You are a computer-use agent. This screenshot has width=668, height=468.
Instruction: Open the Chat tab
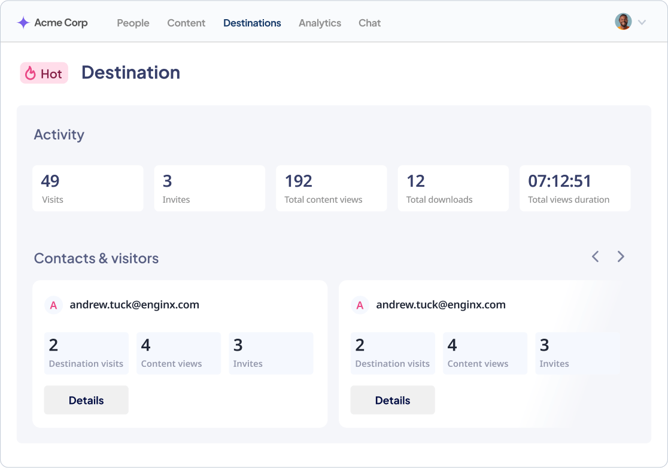coord(369,23)
